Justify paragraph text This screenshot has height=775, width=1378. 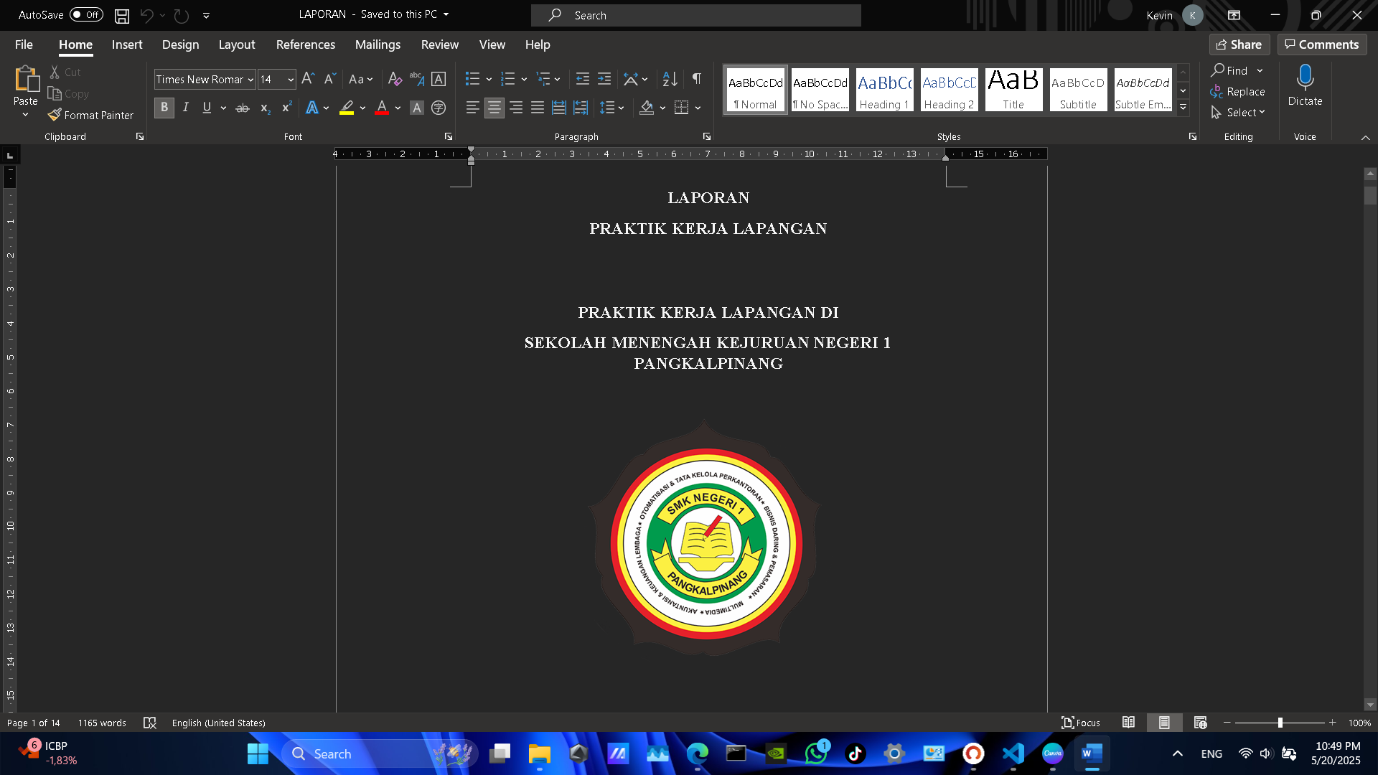pos(538,108)
